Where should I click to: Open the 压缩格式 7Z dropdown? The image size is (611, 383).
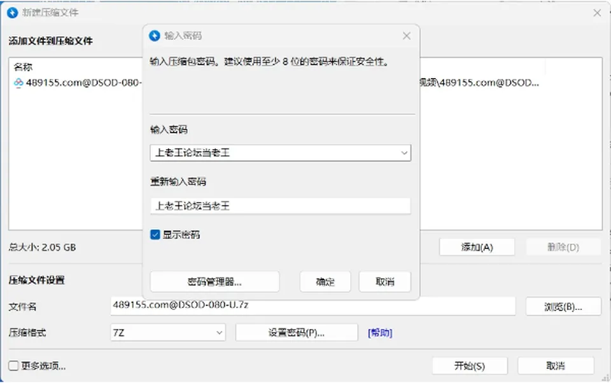(168, 333)
